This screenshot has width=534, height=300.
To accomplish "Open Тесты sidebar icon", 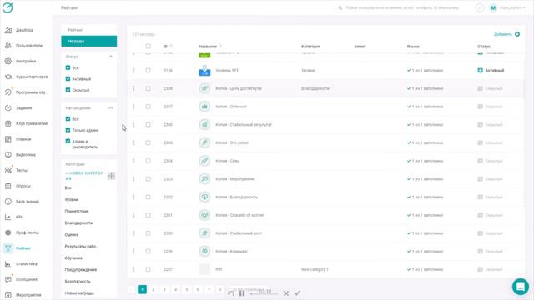I will [x=8, y=170].
